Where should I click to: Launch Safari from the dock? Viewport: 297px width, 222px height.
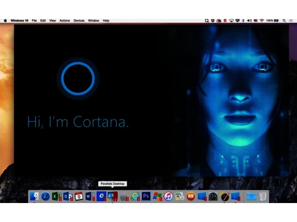45,196
